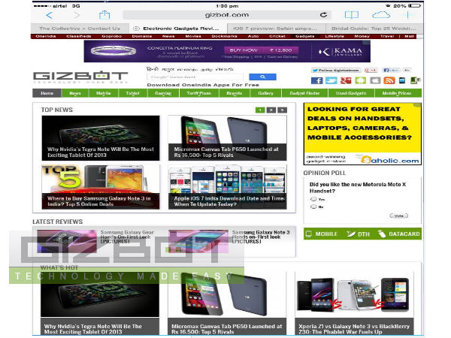Open Gizbot's Facebook social icon
Image resolution: width=451 pixels, height=338 pixels.
316,80
